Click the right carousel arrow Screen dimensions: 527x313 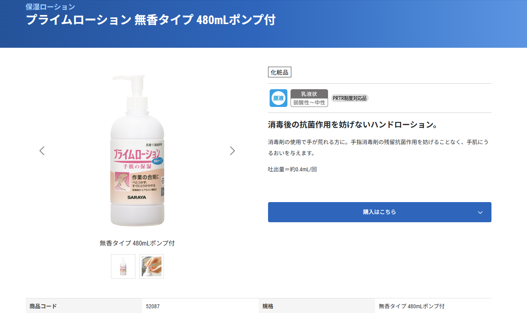(x=233, y=150)
